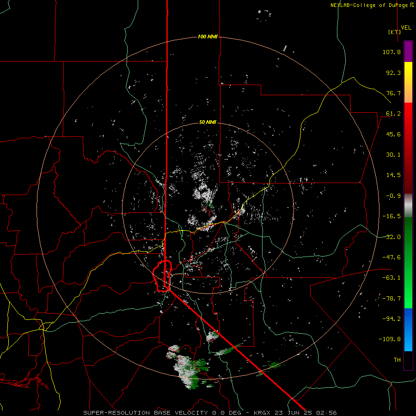Click the 100 NMI range ring label
This screenshot has width=416, height=416.
coord(208,37)
